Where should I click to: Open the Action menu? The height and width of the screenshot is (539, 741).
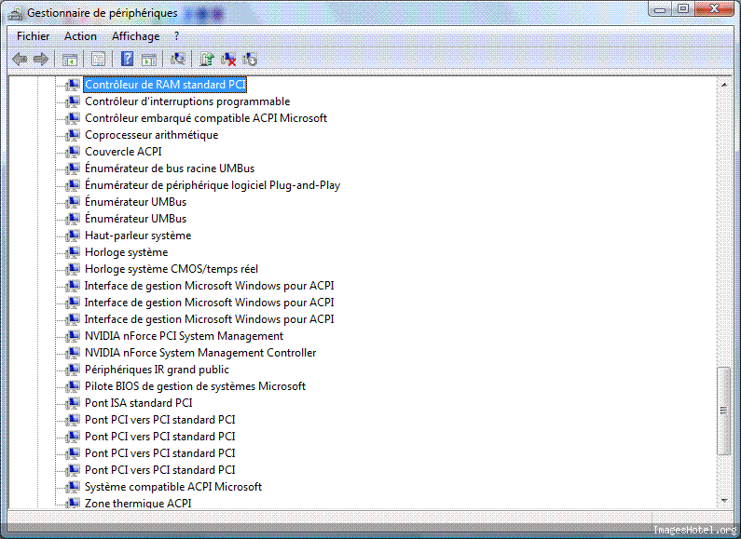pos(80,36)
